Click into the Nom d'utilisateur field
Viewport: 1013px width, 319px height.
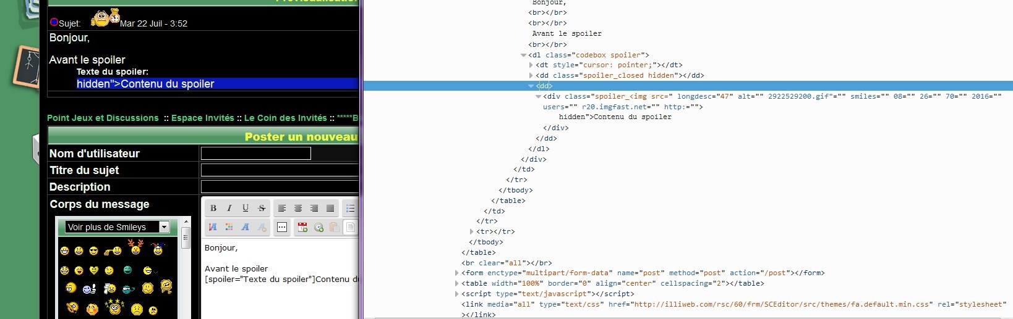pos(256,153)
